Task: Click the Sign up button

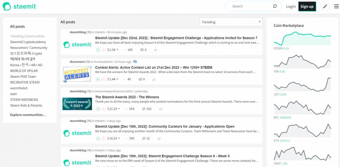Action: pyautogui.click(x=307, y=6)
